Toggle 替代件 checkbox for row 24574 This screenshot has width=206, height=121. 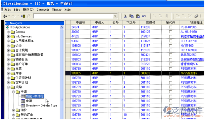click(x=170, y=27)
